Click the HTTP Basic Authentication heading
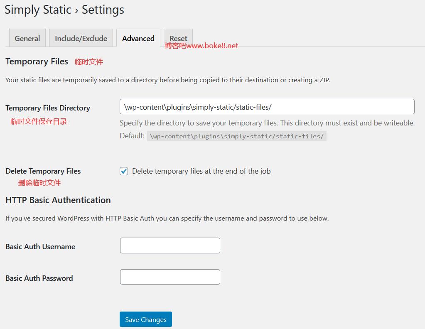The image size is (425, 329). point(58,200)
